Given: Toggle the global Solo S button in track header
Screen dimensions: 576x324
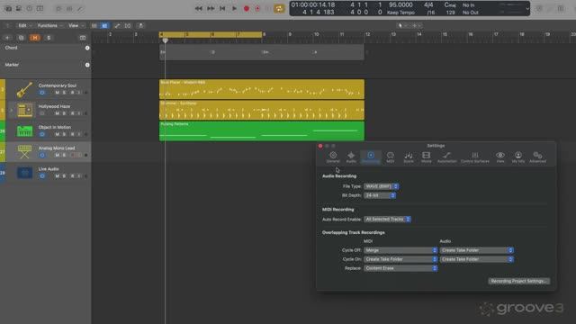Looking at the screenshot, I should tap(49, 38).
